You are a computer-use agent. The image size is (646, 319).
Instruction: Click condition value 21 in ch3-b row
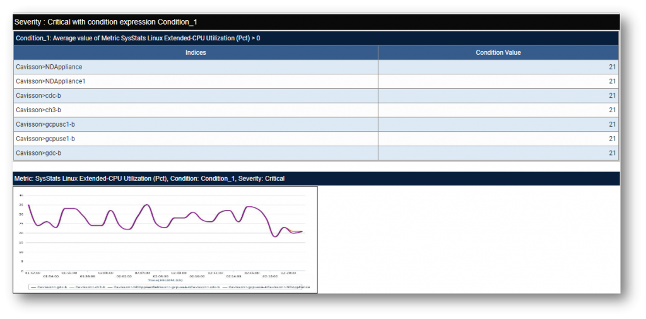498,110
